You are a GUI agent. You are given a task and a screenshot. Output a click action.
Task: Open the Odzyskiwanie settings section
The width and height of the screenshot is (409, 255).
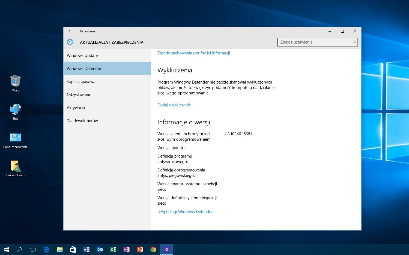79,95
